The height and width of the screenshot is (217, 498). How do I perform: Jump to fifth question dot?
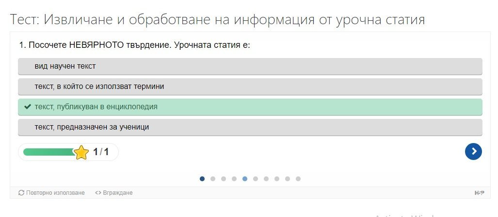(245, 179)
